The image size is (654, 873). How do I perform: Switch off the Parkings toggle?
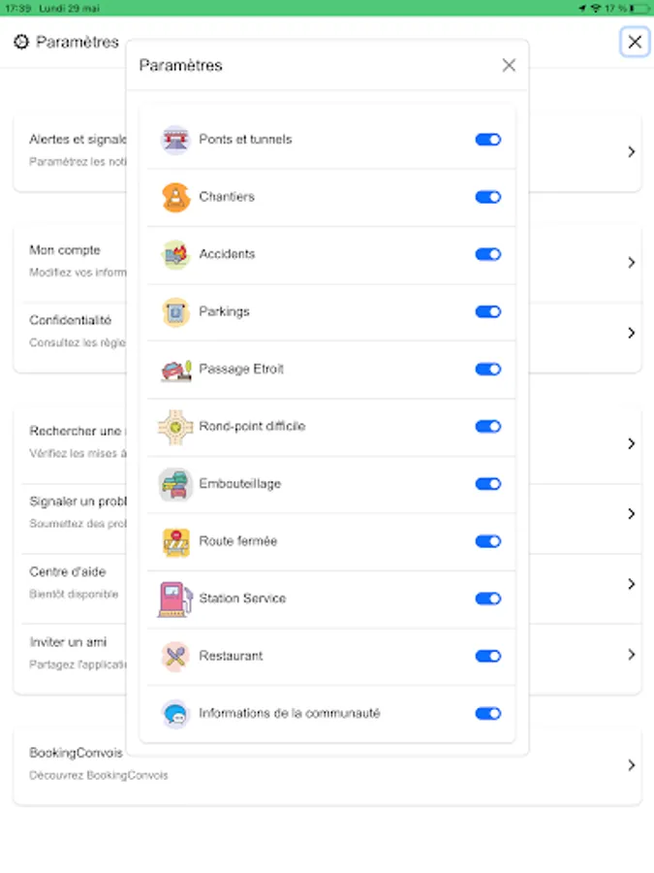coord(487,311)
